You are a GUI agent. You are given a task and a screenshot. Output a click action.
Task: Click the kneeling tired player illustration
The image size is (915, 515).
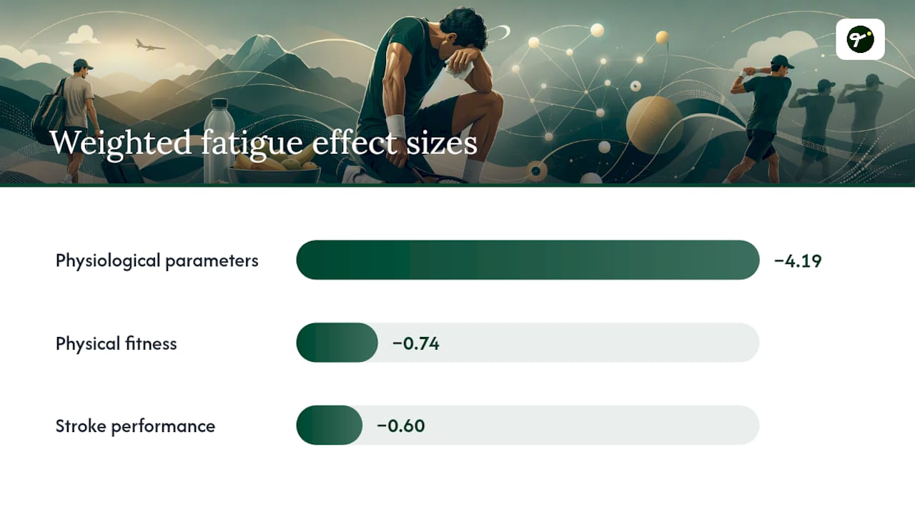[422, 97]
